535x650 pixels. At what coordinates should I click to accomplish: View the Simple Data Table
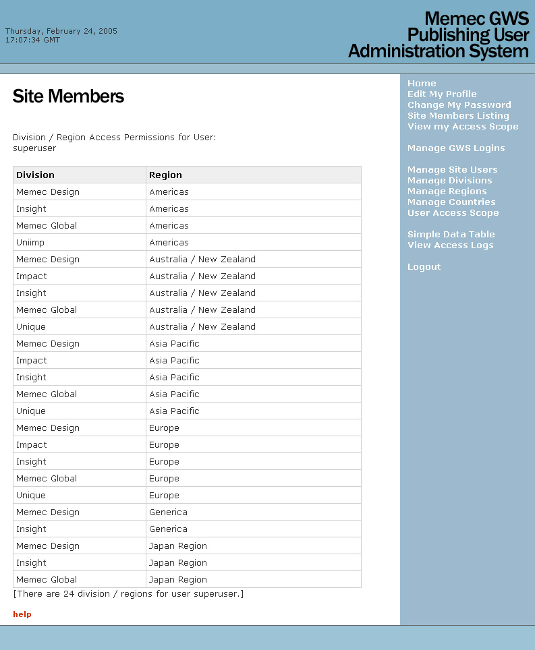point(451,234)
